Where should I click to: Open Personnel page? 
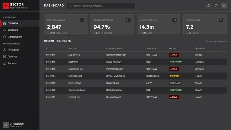[20, 50]
